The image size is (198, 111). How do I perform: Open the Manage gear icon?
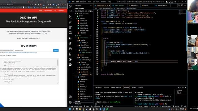(x=70, y=102)
